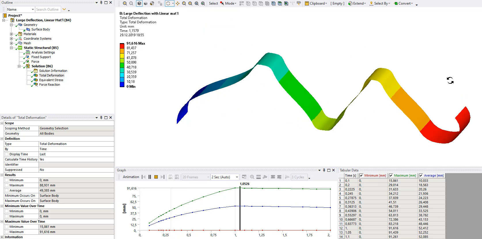This screenshot has height=239, width=482.
Task: Jump to next animation frame
Action: (162, 177)
